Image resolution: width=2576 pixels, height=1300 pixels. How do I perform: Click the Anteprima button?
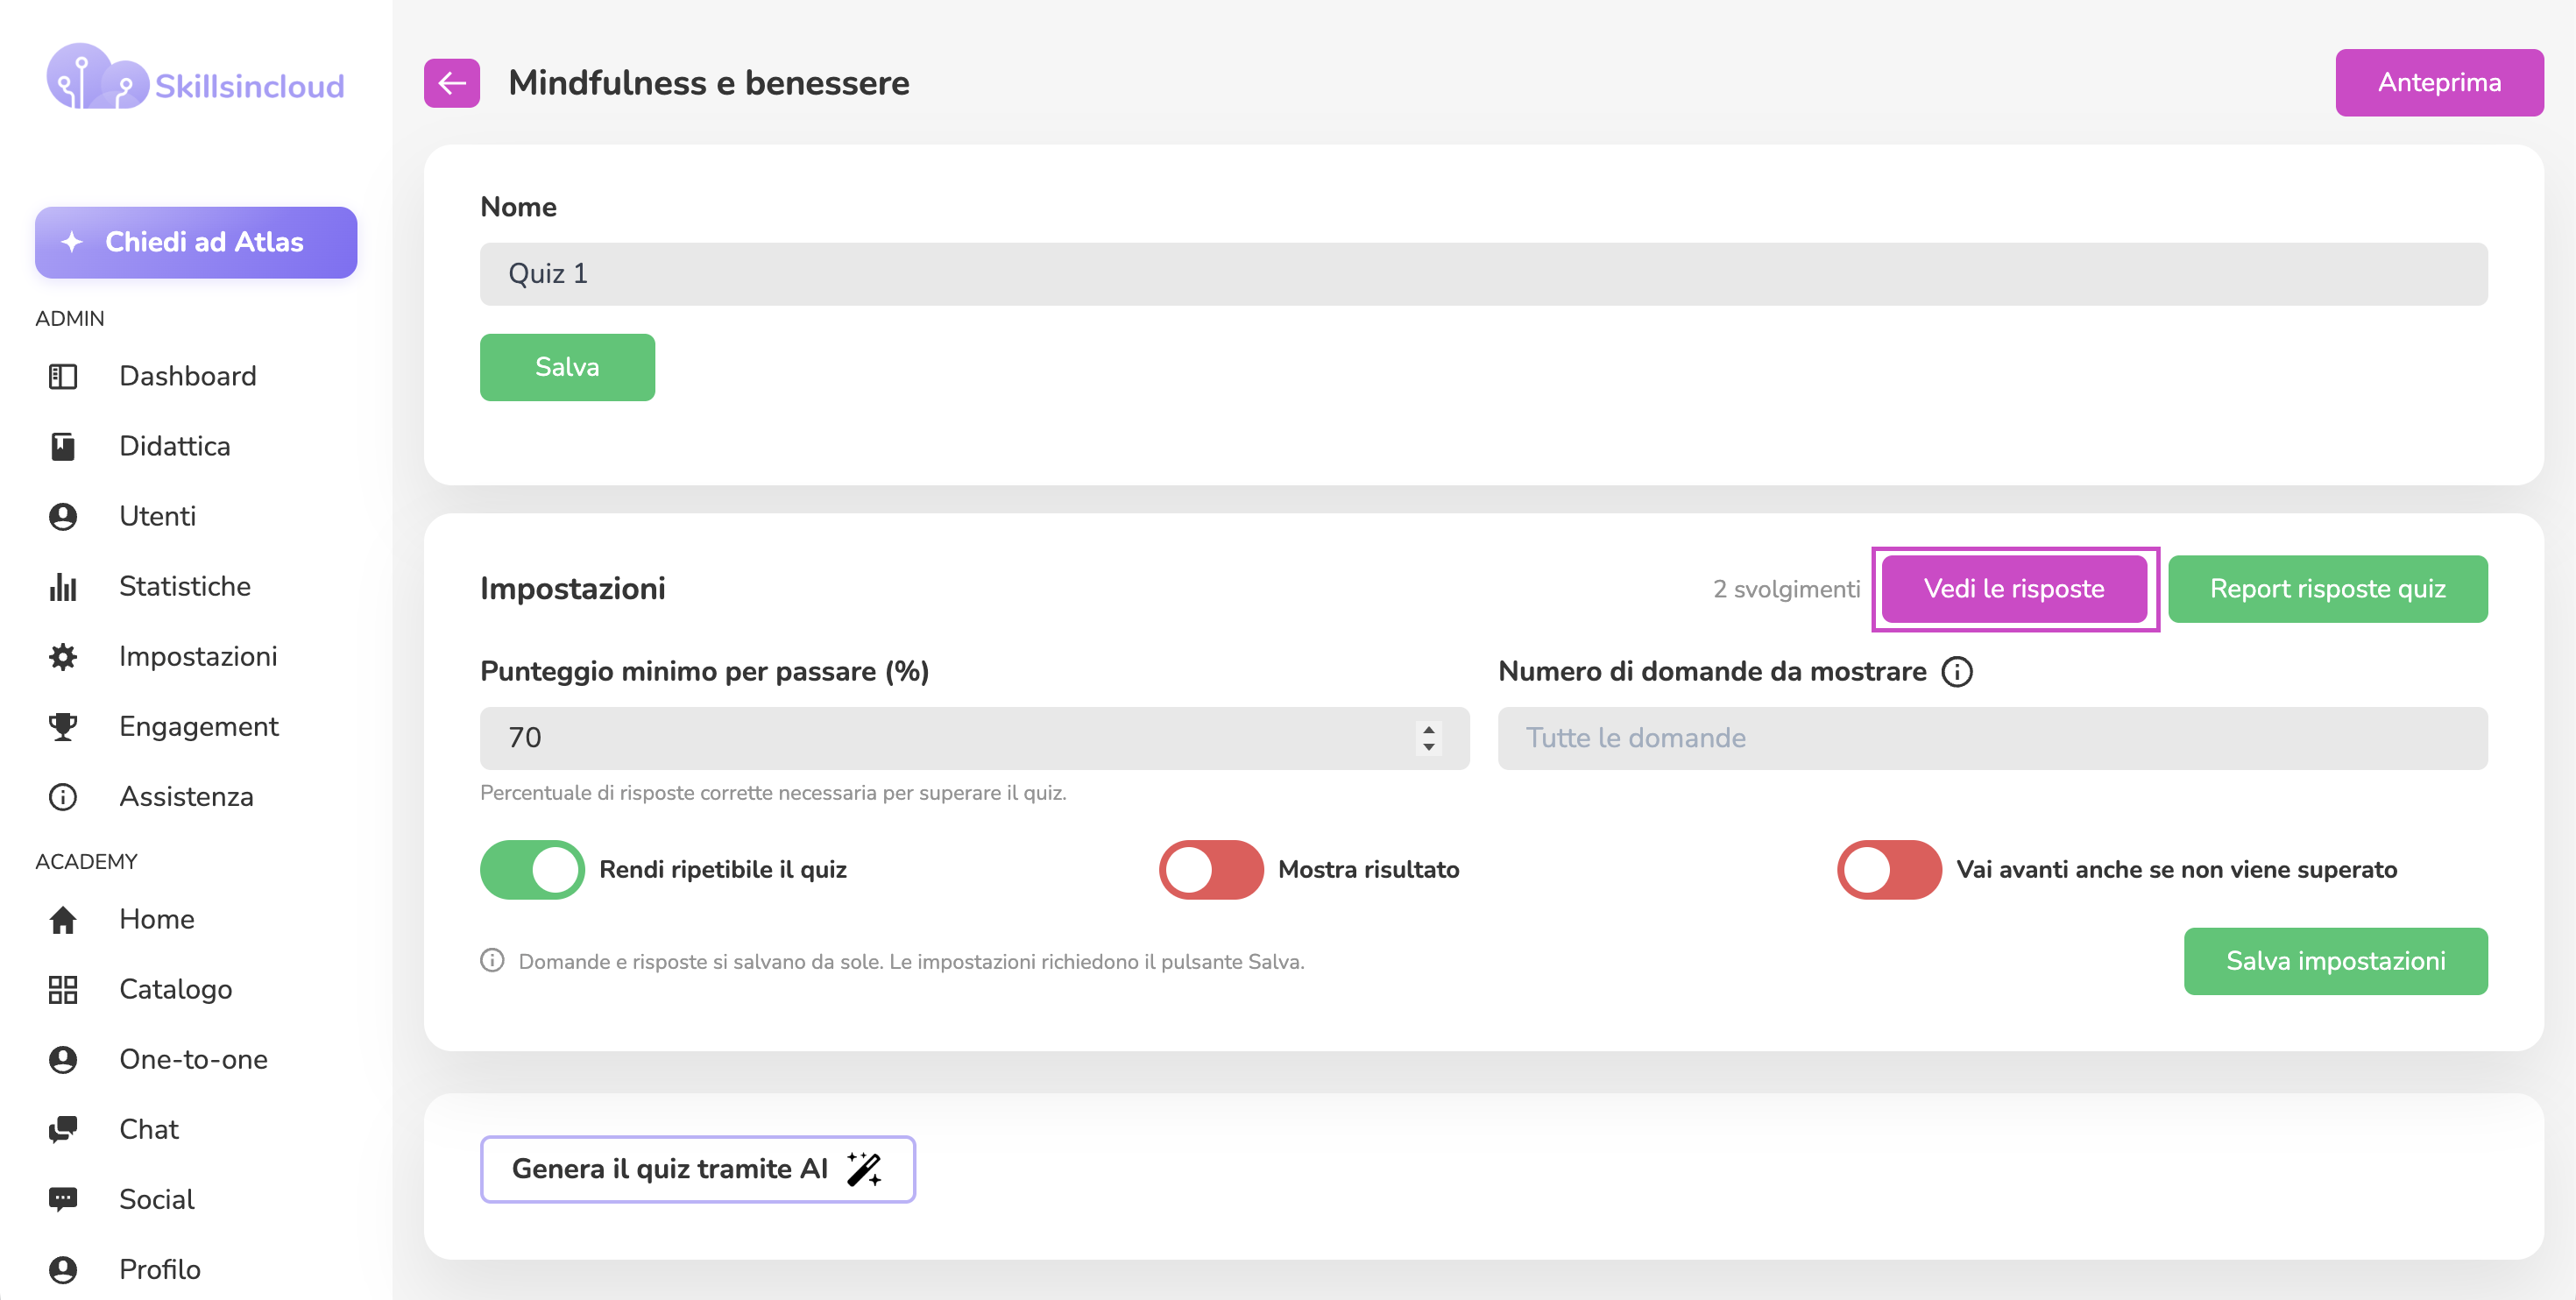2439,83
